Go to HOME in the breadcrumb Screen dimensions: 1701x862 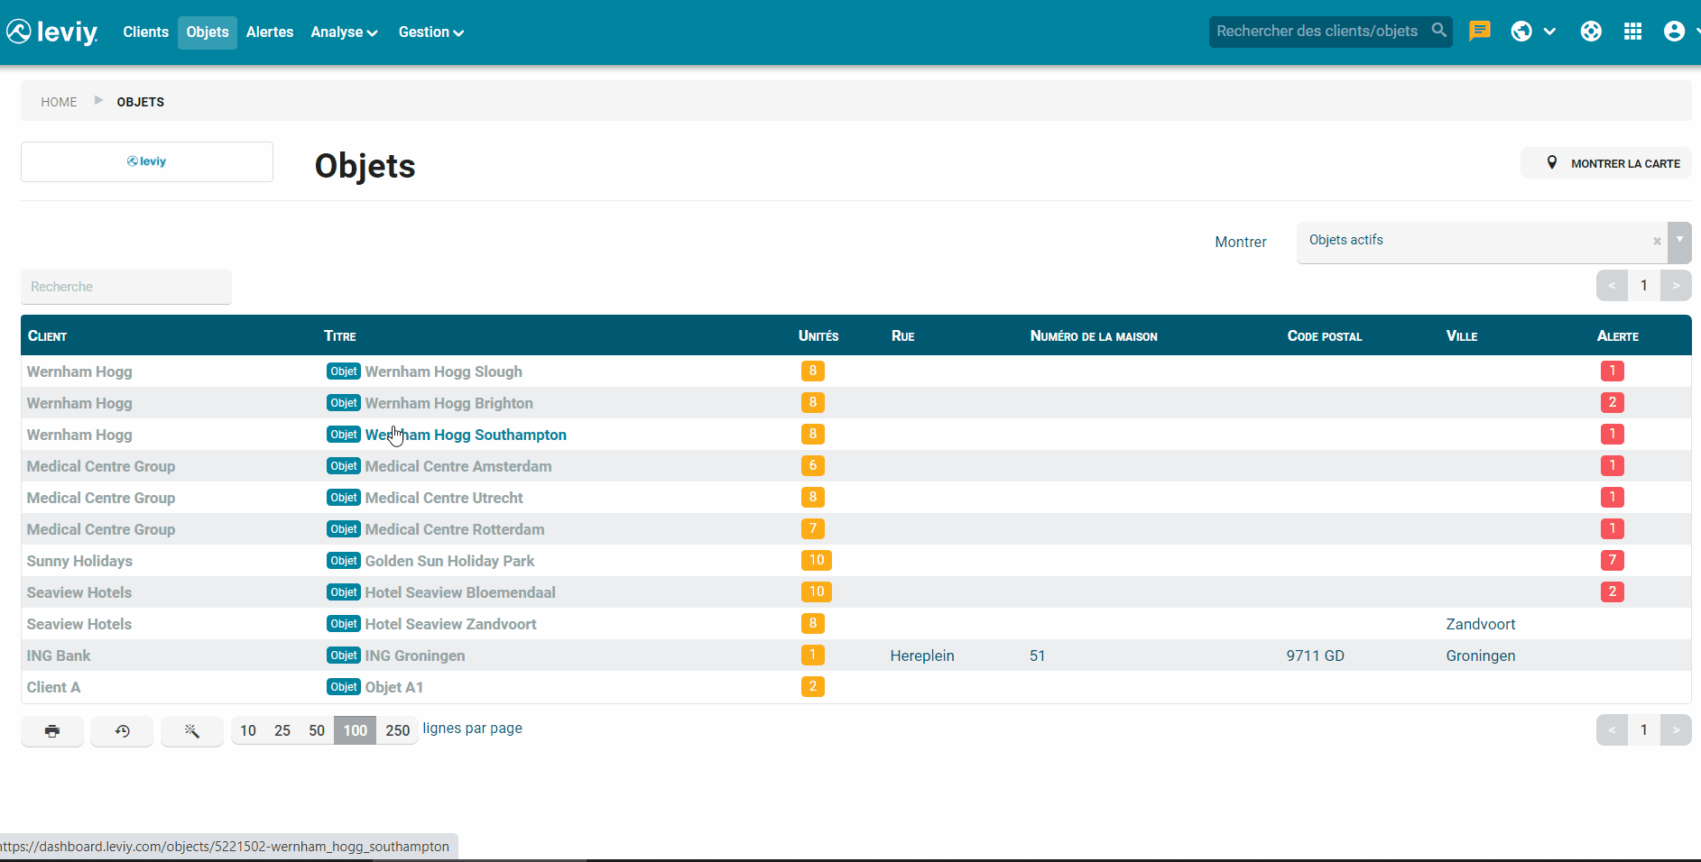tap(59, 102)
